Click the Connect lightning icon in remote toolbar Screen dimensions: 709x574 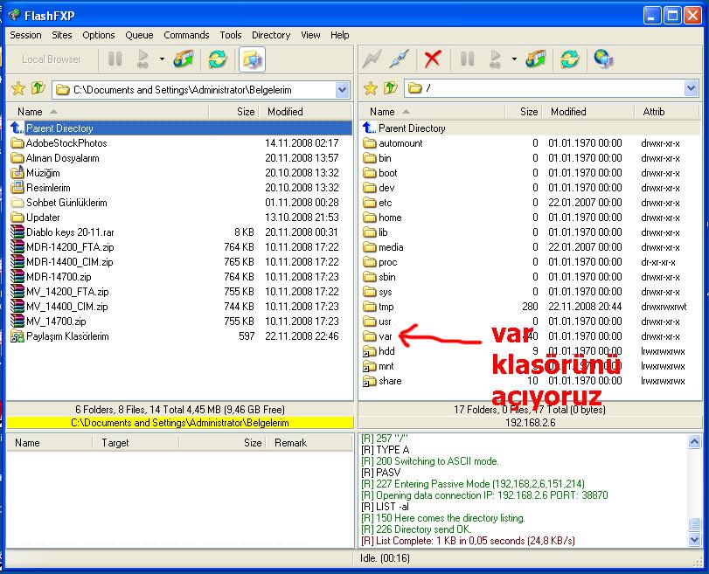[x=372, y=59]
